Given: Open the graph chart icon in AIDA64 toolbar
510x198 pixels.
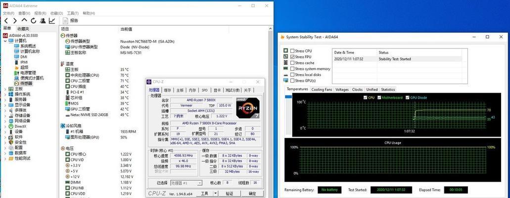Looking at the screenshot, I should point(52,21).
